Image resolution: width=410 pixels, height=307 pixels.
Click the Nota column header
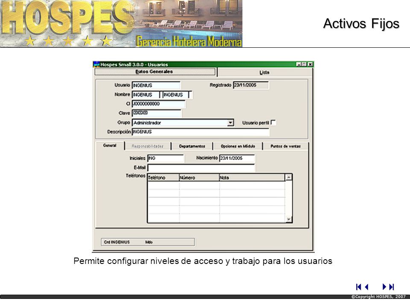point(252,178)
